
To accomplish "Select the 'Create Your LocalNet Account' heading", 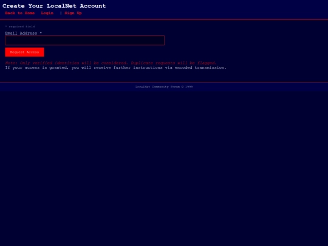I will pyautogui.click(x=54, y=6).
